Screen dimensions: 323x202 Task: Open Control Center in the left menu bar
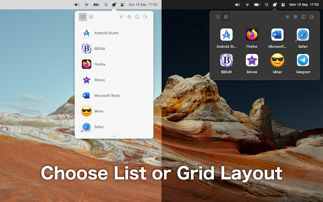pos(122,4)
